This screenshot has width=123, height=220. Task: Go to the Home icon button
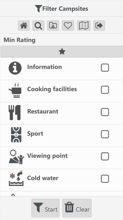24,26
